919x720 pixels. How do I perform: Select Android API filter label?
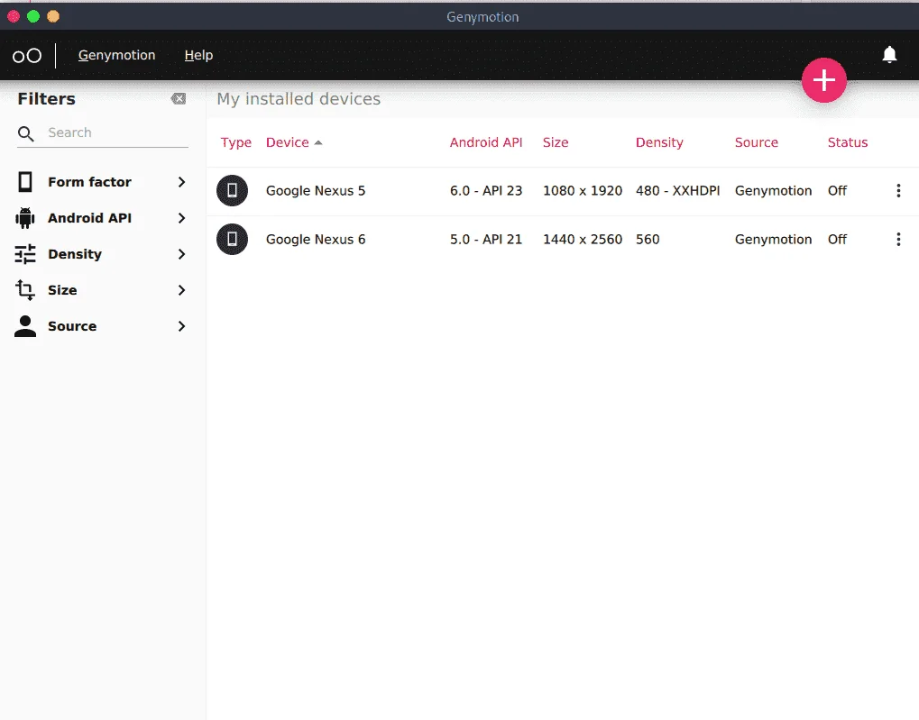(89, 218)
